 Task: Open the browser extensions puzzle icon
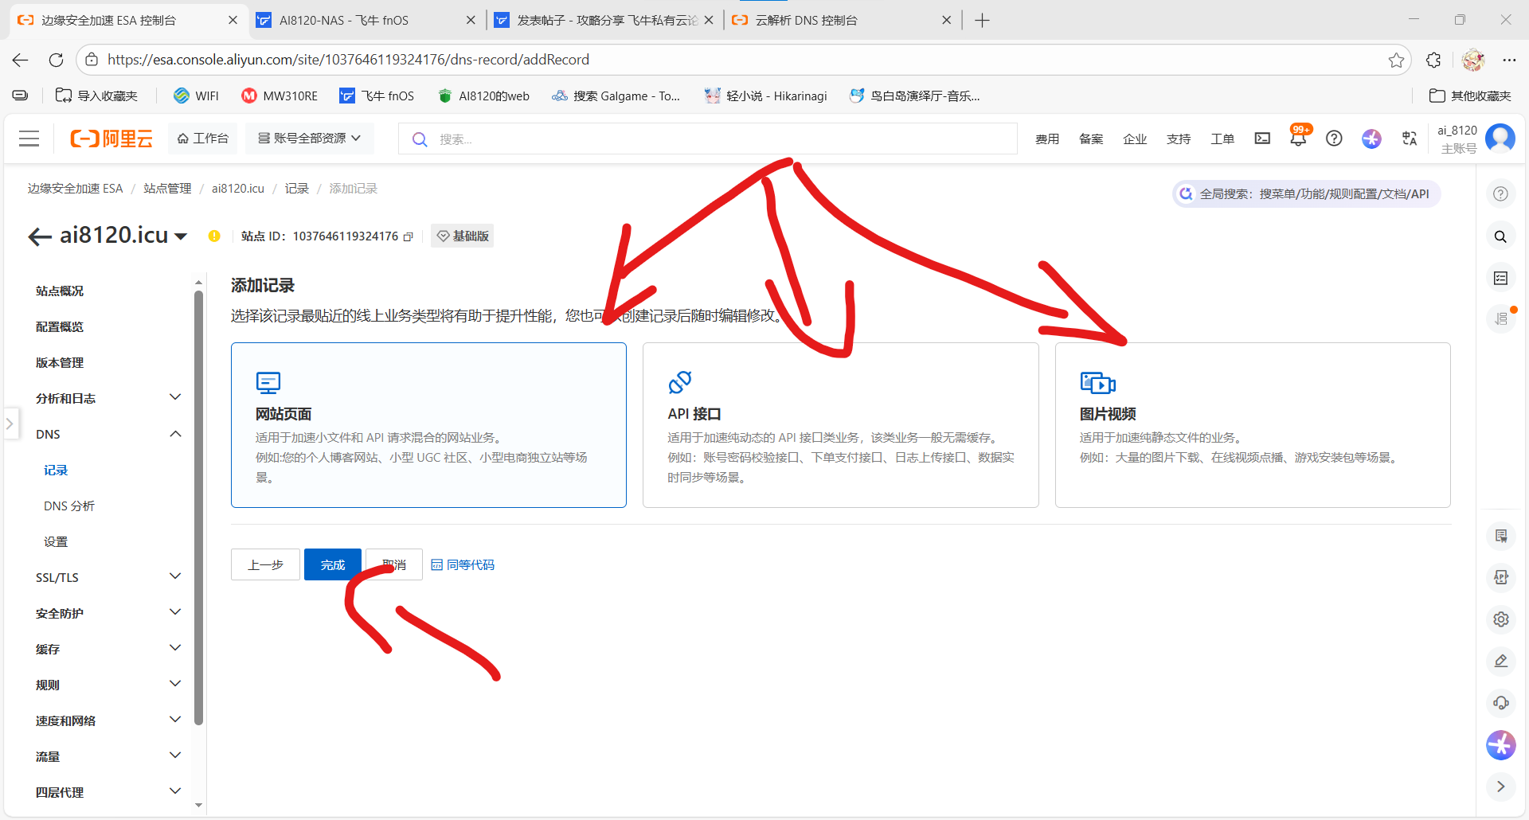(x=1433, y=60)
